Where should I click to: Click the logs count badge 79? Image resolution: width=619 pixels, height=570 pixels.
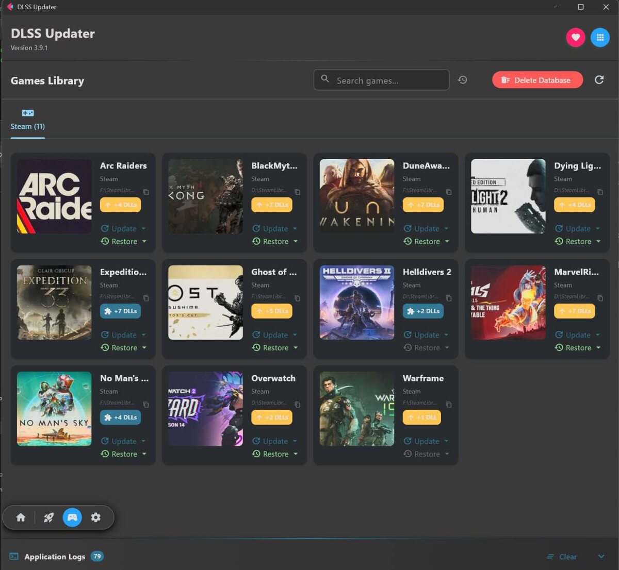(x=97, y=556)
